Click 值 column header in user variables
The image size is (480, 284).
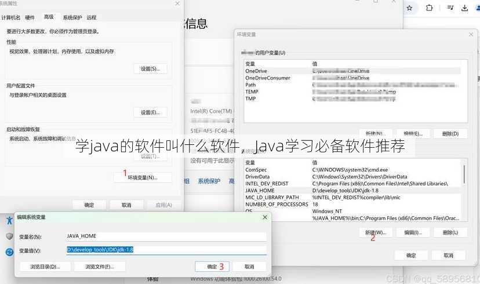pos(315,64)
